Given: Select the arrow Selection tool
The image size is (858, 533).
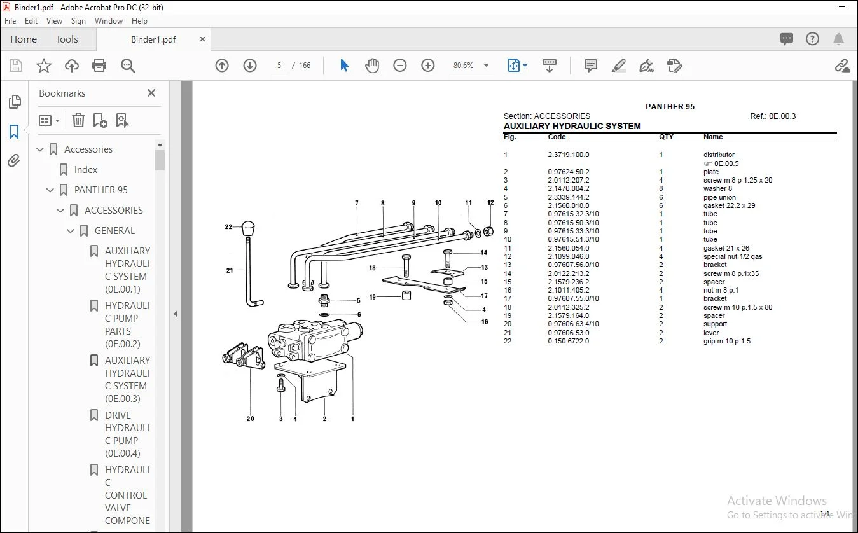Looking at the screenshot, I should pyautogui.click(x=345, y=66).
